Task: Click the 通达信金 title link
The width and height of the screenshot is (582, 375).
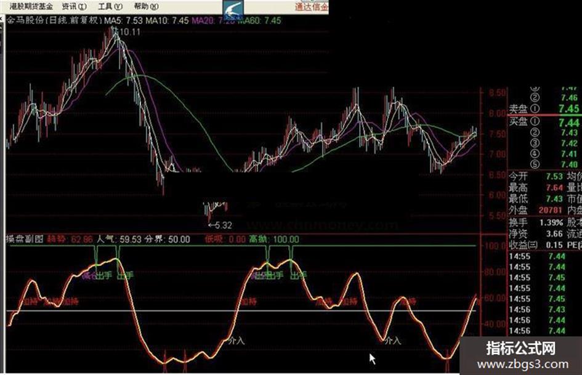Action: pos(312,7)
